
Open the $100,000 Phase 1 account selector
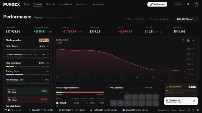pos(187,19)
